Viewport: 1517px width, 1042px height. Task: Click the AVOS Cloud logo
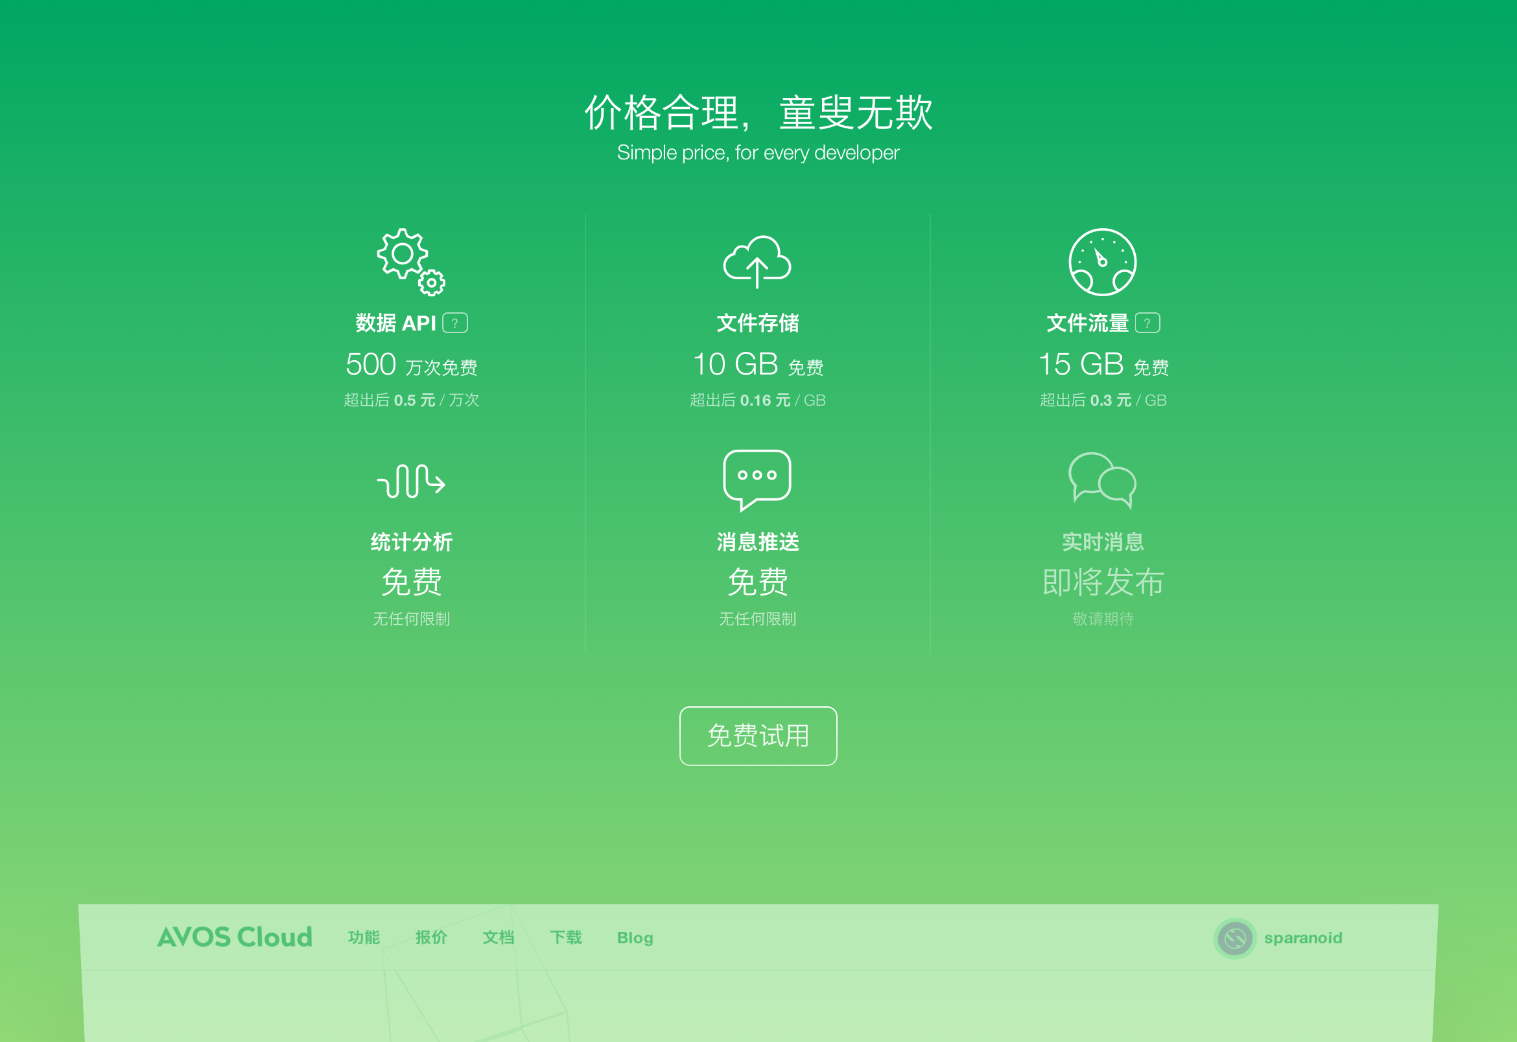[x=235, y=937]
